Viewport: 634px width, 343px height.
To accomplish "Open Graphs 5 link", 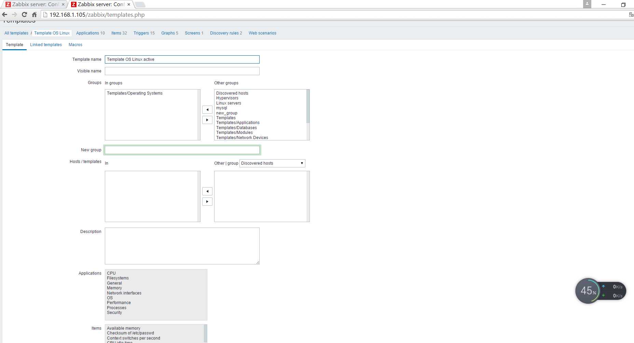I will [x=170, y=33].
